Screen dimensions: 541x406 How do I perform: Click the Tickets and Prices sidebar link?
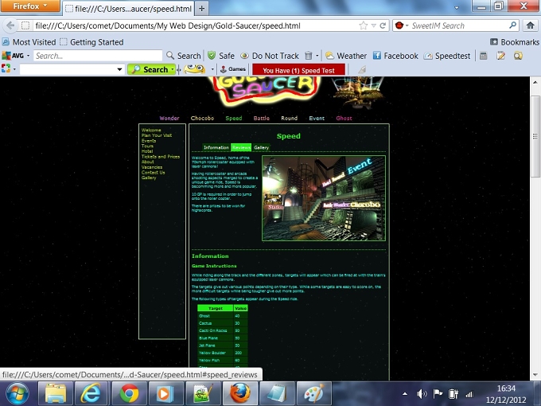coord(161,156)
